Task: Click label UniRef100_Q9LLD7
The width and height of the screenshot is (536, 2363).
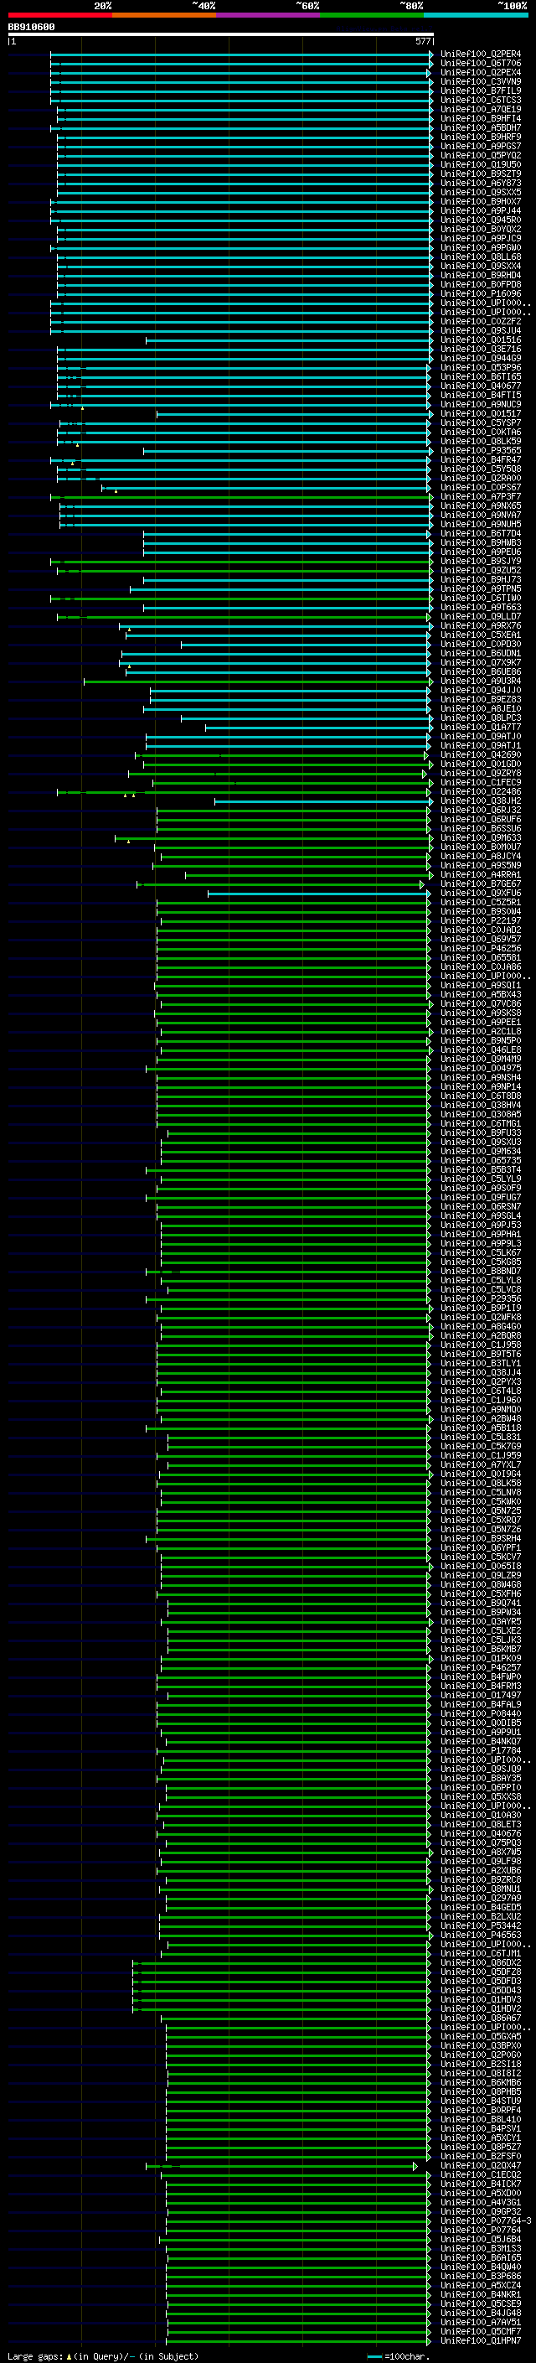Action: [x=480, y=617]
